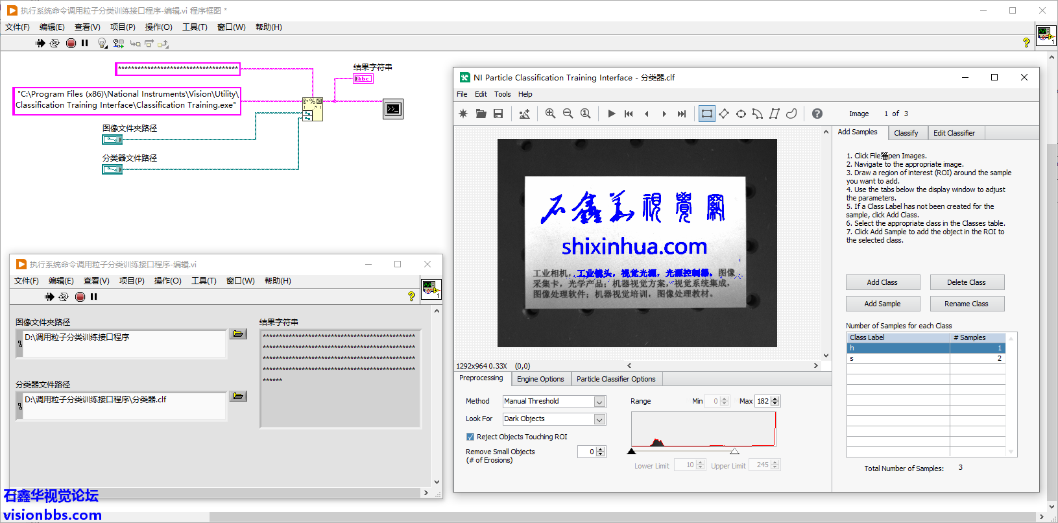Click the Add Sample button
Screen dimensions: 1058x523
pyautogui.click(x=882, y=304)
